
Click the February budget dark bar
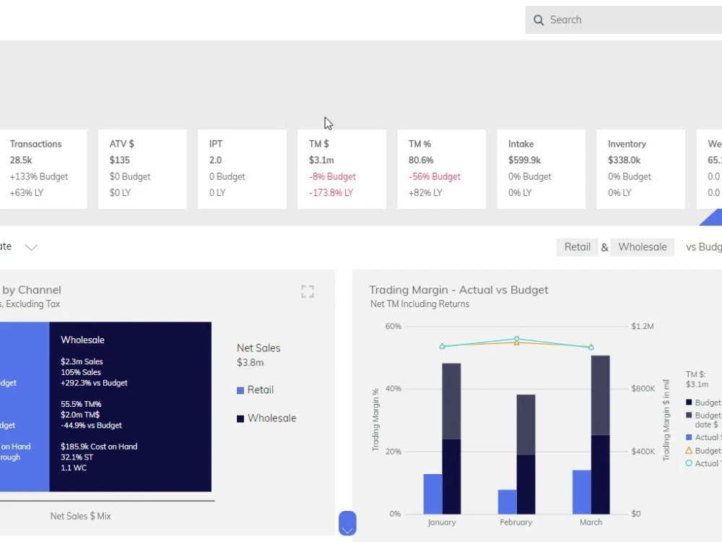tap(526, 484)
